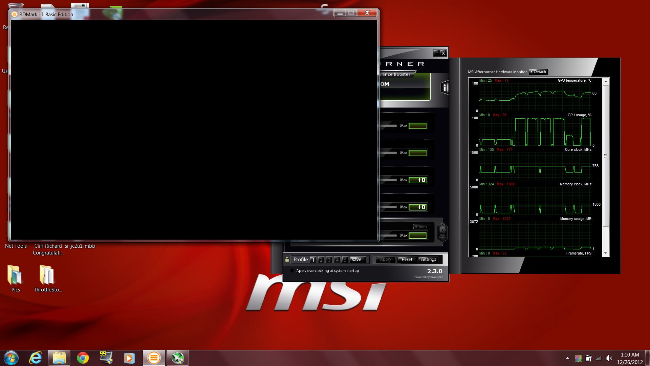The height and width of the screenshot is (366, 650).
Task: Open the wireless network signal icon
Action: click(x=599, y=358)
